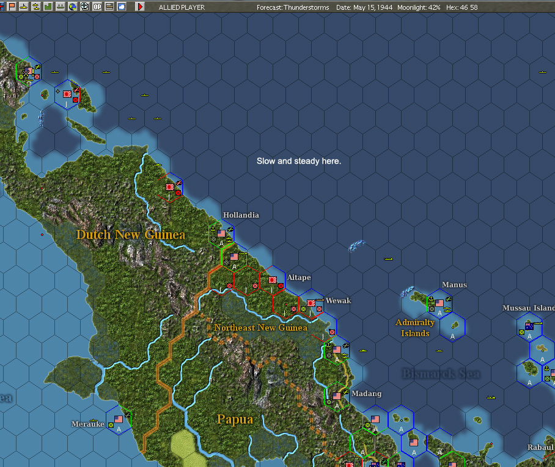Click the ALLIED PLAYER label
The height and width of the screenshot is (467, 555).
182,7
